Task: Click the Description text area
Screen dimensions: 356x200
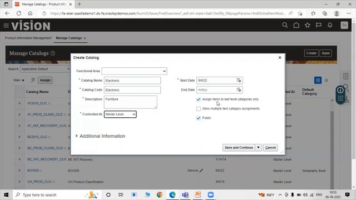Action: (x=130, y=102)
